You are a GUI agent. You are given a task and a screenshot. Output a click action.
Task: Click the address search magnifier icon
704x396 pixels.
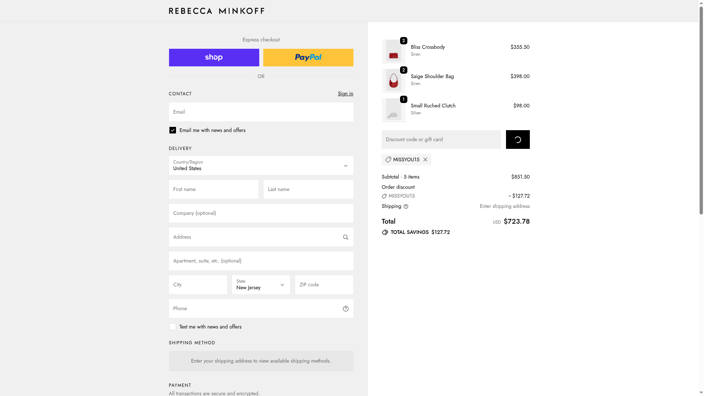pos(345,237)
